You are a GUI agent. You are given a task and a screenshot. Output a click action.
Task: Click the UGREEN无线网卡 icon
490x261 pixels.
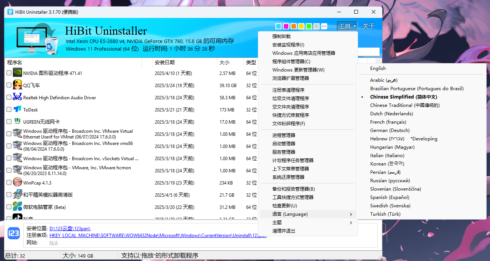coord(17,122)
